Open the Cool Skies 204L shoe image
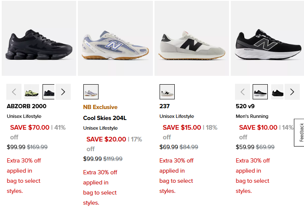The height and width of the screenshot is (208, 304). click(115, 38)
